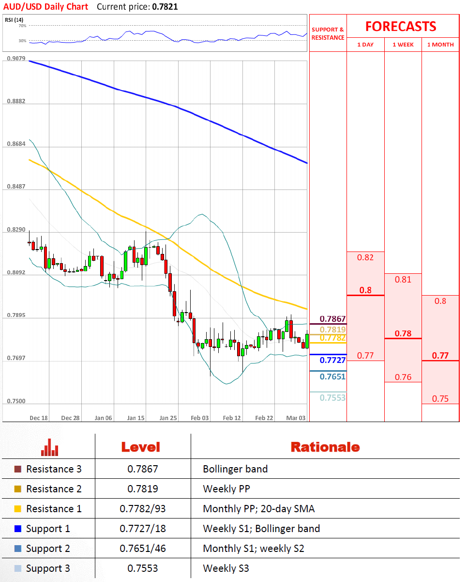Click the Jan 06 date axis label
Screen dimensions: 467x582
[103, 418]
